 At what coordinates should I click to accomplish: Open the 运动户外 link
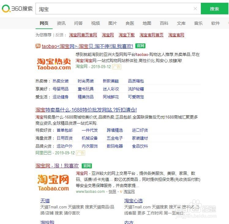[65, 146]
